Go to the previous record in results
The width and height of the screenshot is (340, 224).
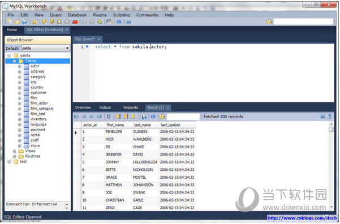[84, 117]
